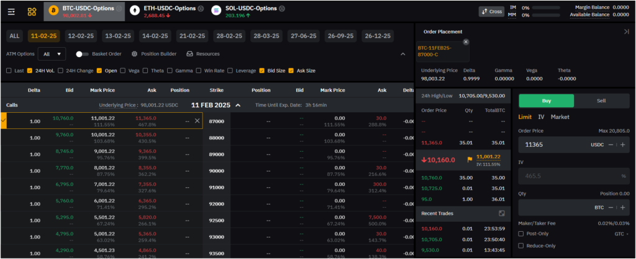
Task: Click the Solana coin icon
Action: point(216,11)
